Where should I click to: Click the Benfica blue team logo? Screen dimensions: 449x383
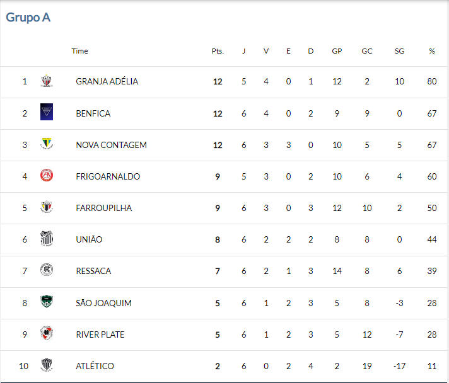click(x=47, y=111)
